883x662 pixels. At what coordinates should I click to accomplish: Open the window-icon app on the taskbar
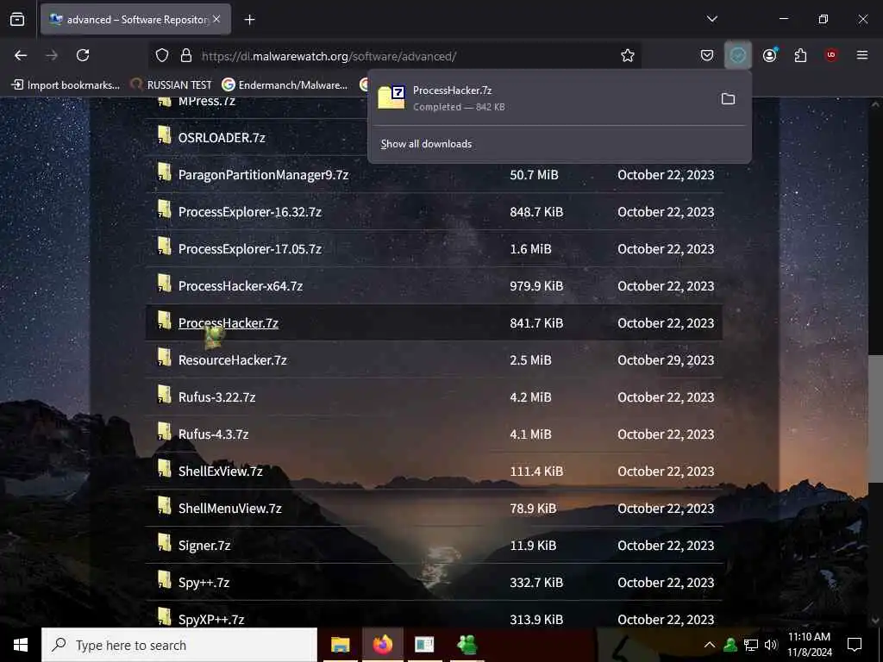pyautogui.click(x=424, y=645)
